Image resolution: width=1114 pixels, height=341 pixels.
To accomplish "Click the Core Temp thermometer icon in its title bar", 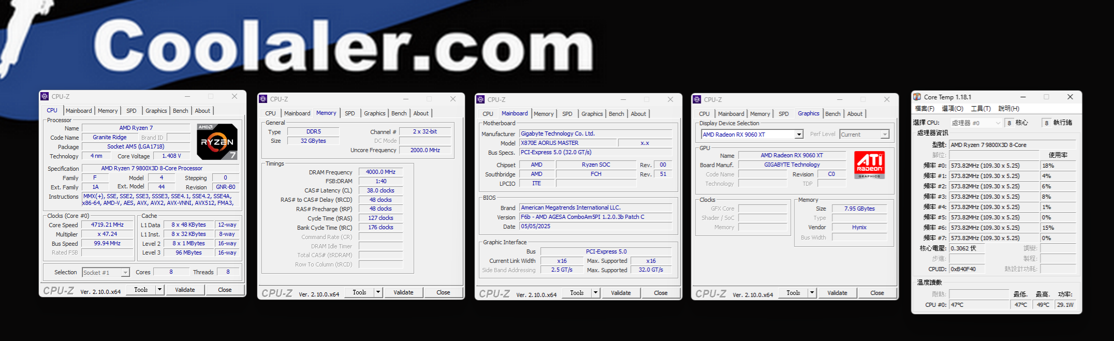I will click(917, 97).
